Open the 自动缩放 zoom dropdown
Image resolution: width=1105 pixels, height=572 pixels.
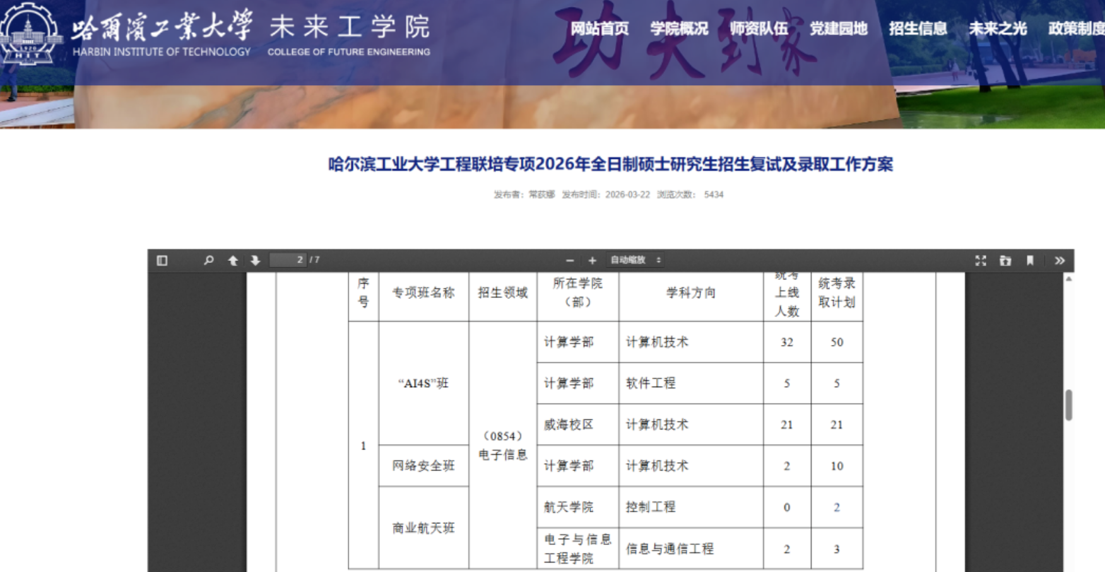tap(635, 260)
